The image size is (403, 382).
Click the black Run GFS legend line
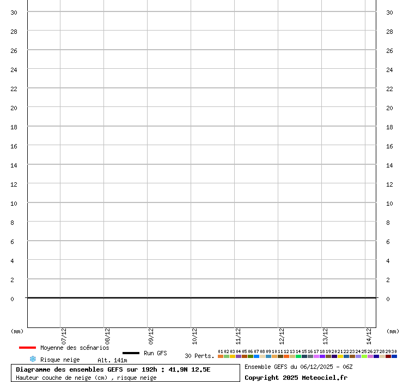tap(131, 353)
